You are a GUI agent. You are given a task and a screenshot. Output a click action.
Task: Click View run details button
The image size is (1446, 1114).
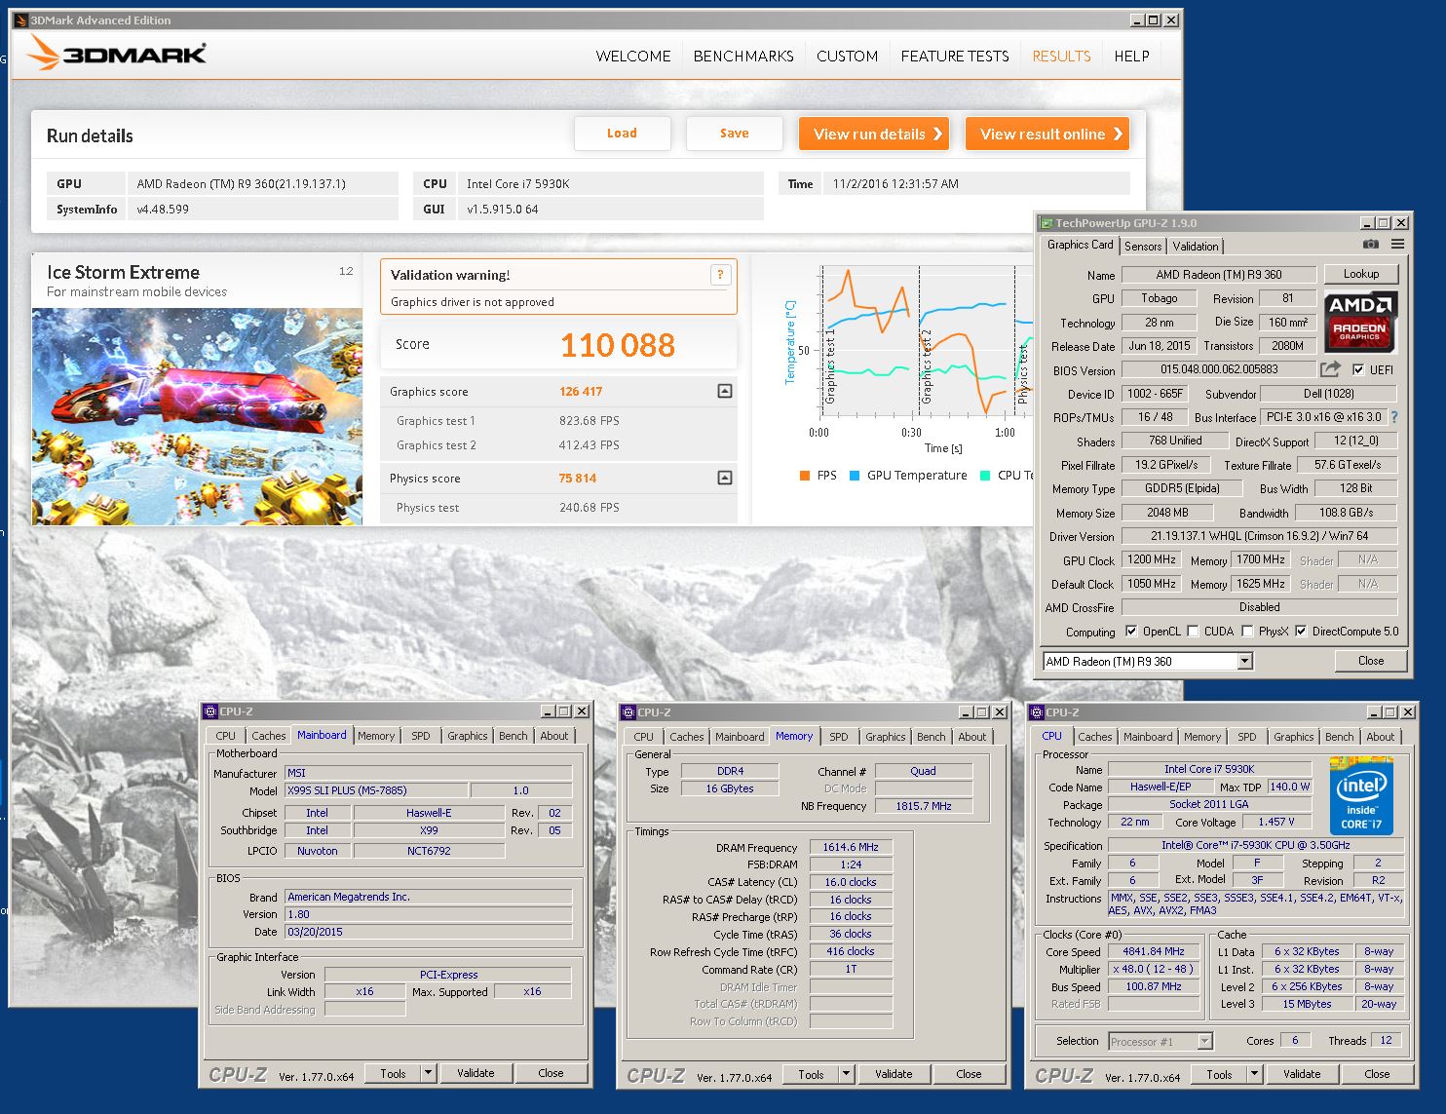tap(874, 134)
